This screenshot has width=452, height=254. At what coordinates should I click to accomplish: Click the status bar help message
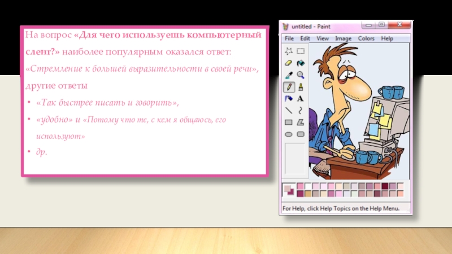[x=341, y=208]
